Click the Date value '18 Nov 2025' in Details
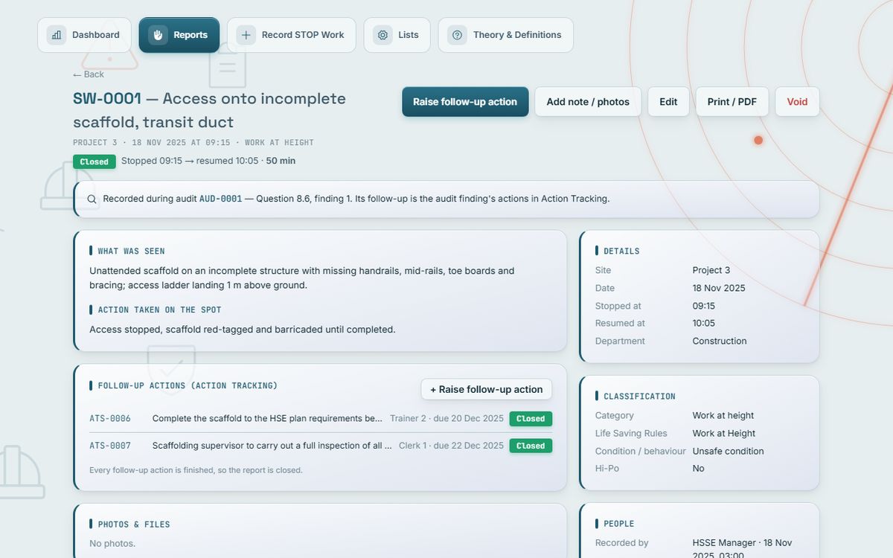Screen dimensions: 893x558 pos(719,288)
